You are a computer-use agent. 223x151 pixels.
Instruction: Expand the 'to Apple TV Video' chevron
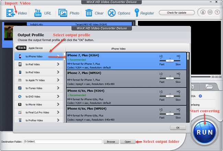[58, 80]
